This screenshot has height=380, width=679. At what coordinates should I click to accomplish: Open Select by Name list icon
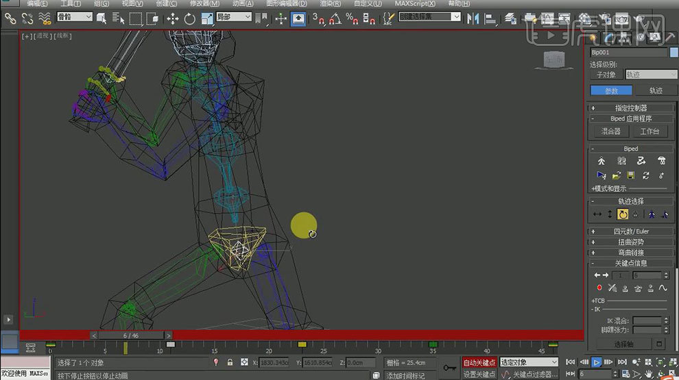pyautogui.click(x=118, y=18)
